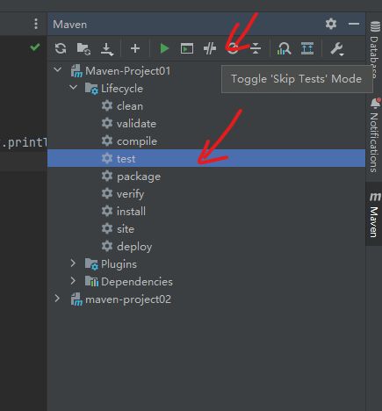Select the verify lifecycle phase
Image resolution: width=382 pixels, height=411 pixels.
point(131,194)
